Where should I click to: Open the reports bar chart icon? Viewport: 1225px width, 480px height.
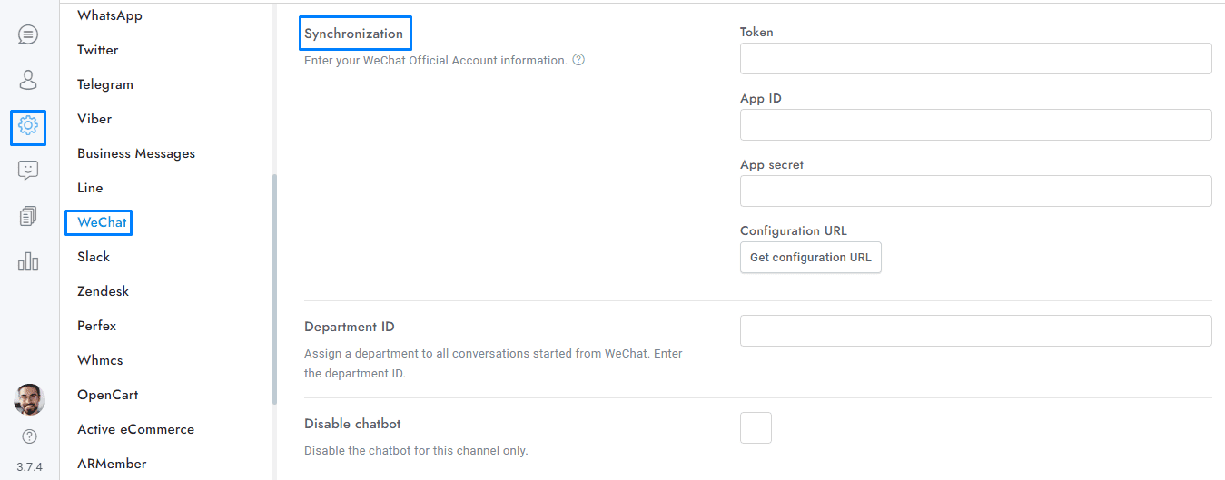click(x=28, y=261)
